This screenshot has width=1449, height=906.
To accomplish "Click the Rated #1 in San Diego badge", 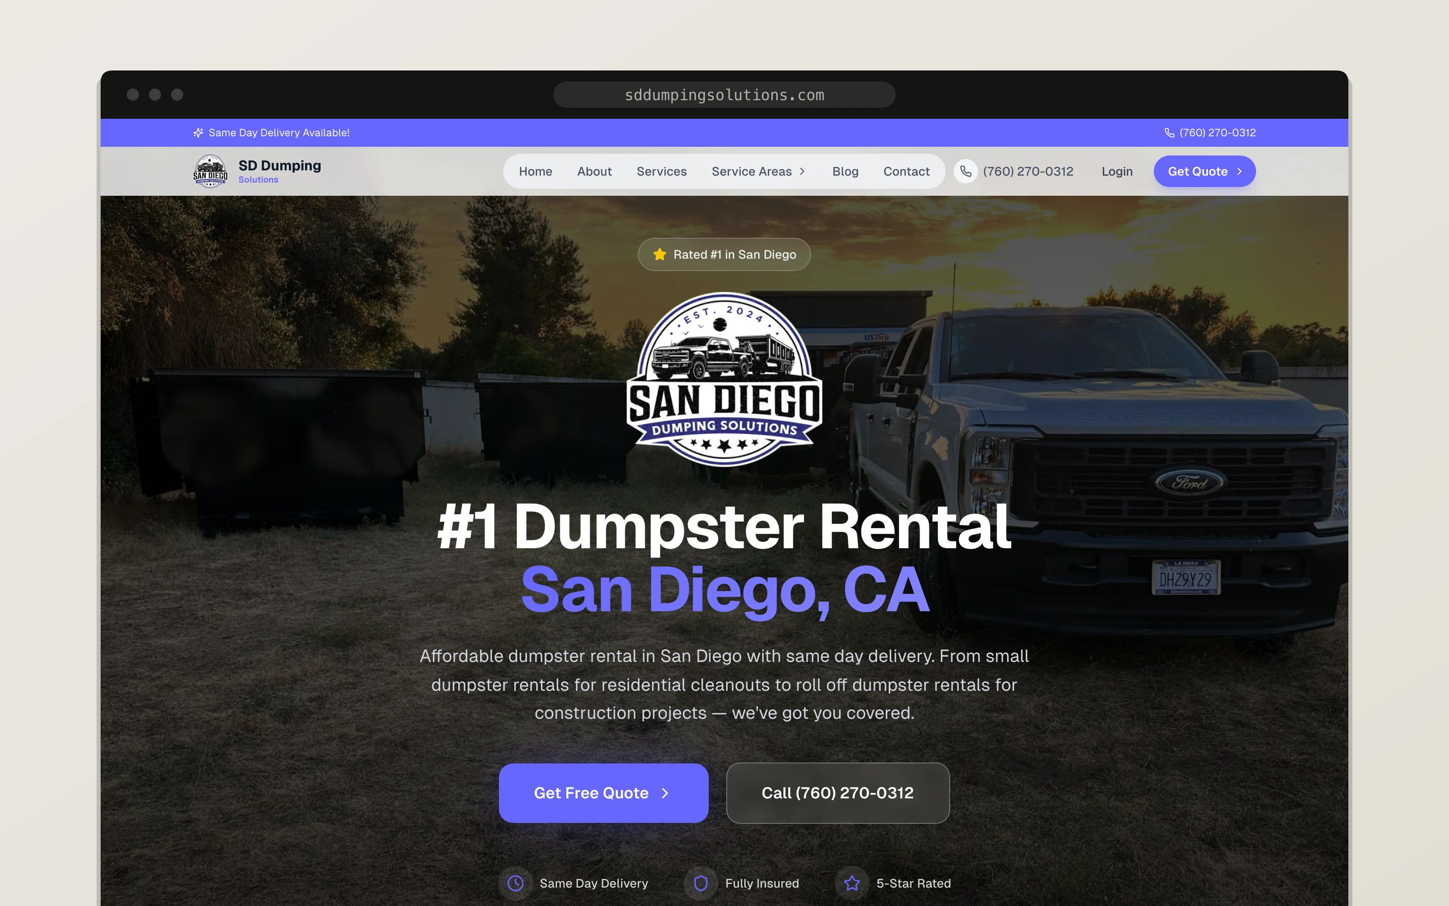I will (x=724, y=254).
